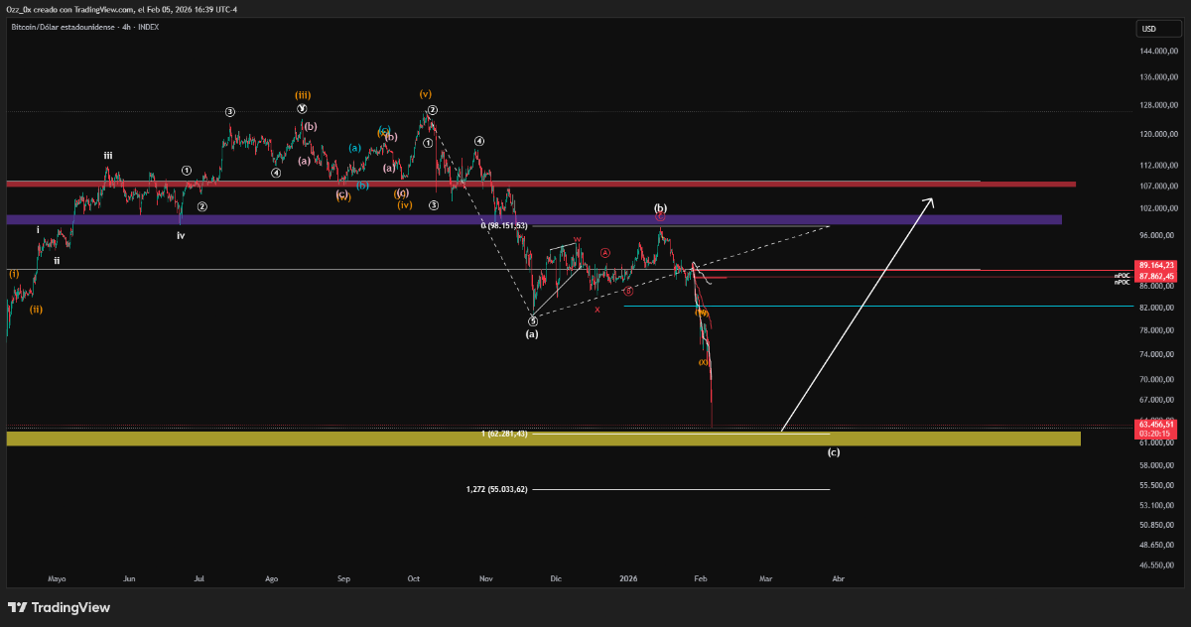Click the current price label 63.456,51
The height and width of the screenshot is (627, 1191).
1157,424
